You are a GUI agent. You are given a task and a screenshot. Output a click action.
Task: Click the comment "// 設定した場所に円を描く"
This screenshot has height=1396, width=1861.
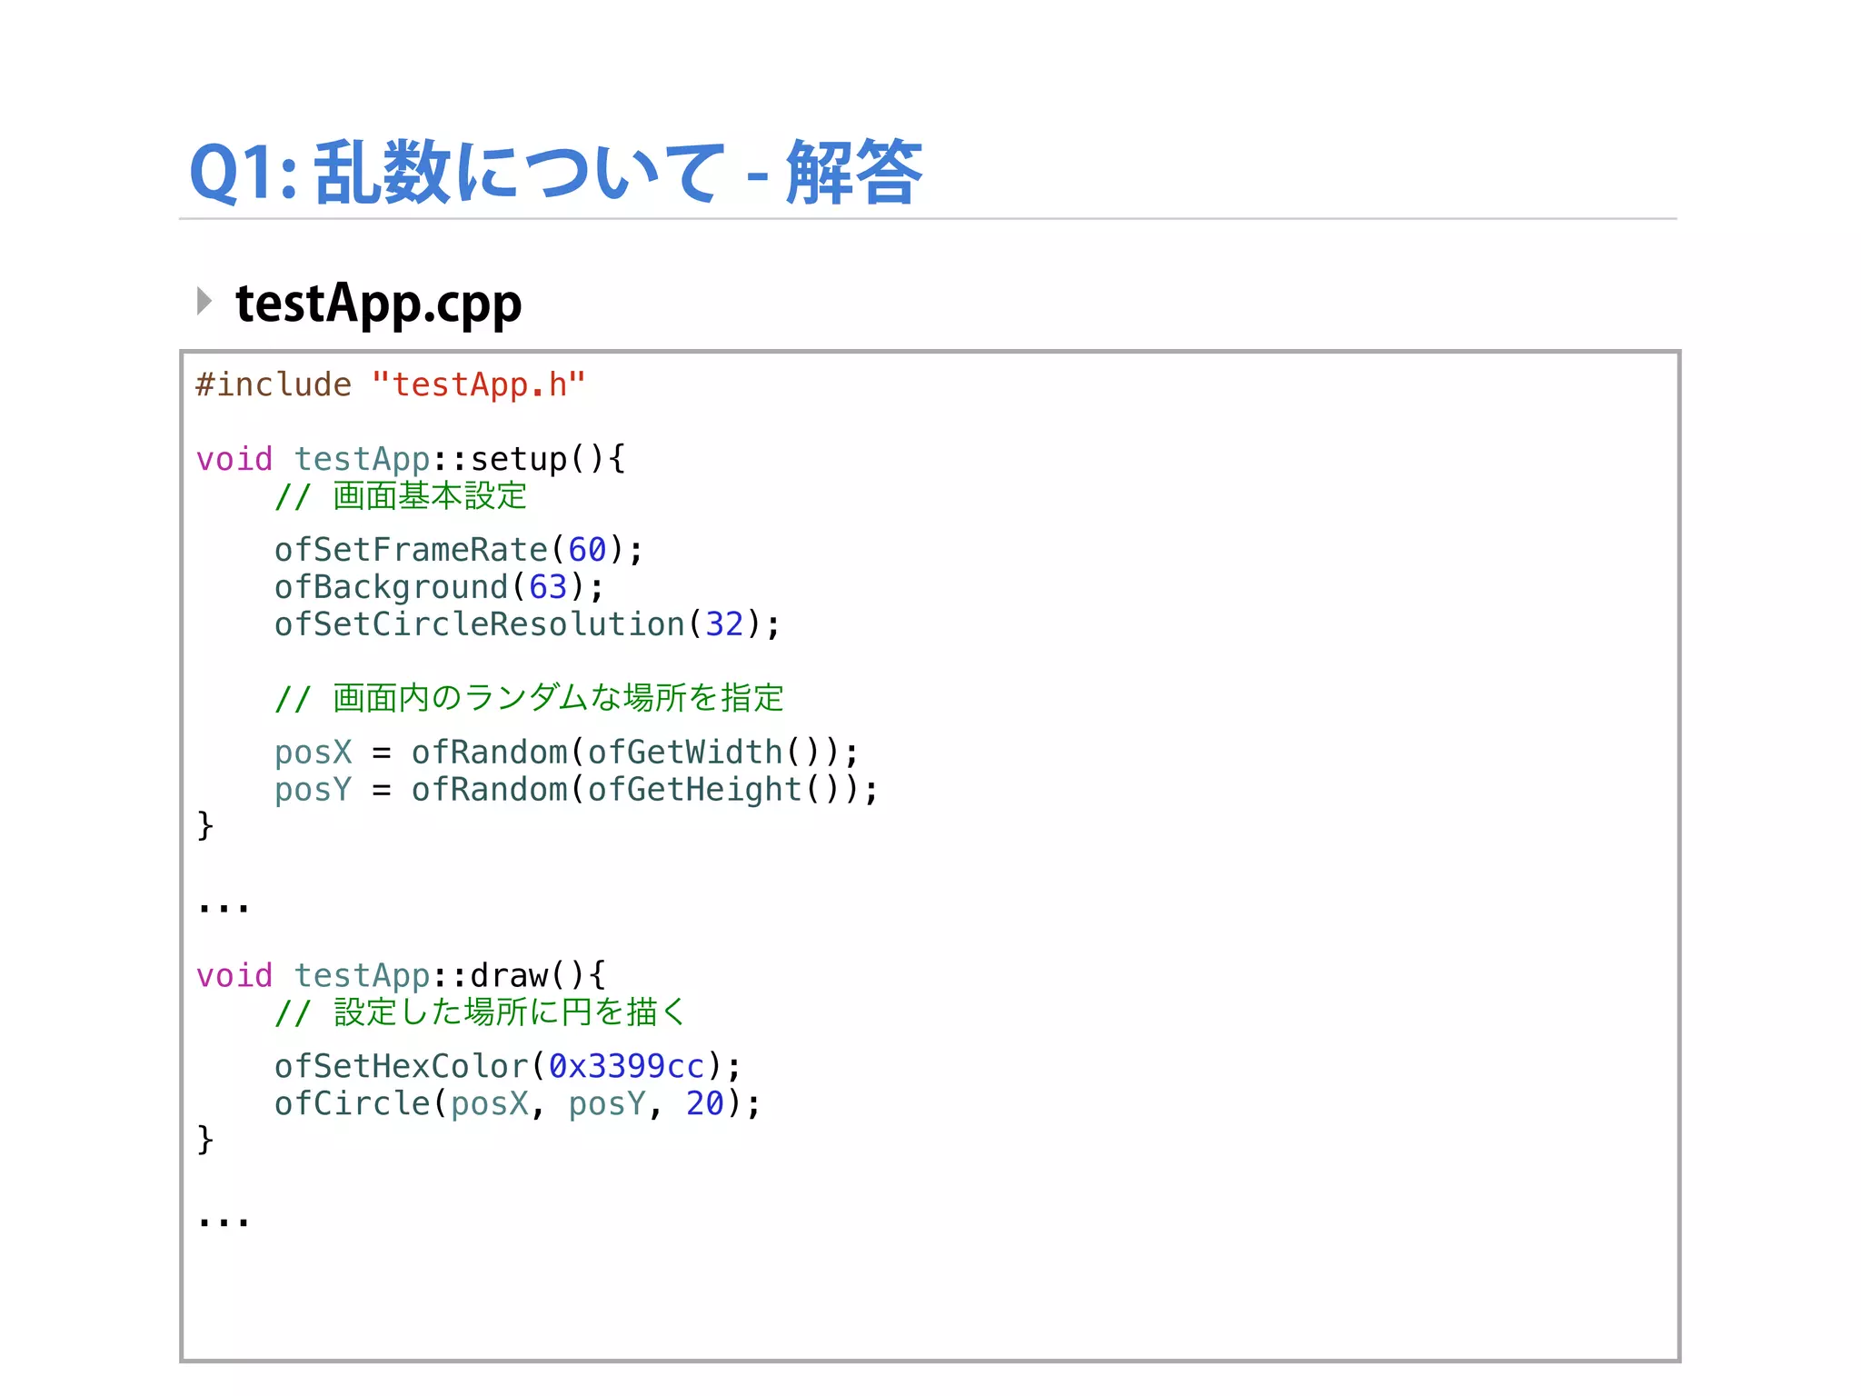tap(480, 1012)
